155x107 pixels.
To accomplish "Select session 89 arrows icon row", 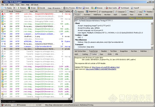I will point(35,34).
